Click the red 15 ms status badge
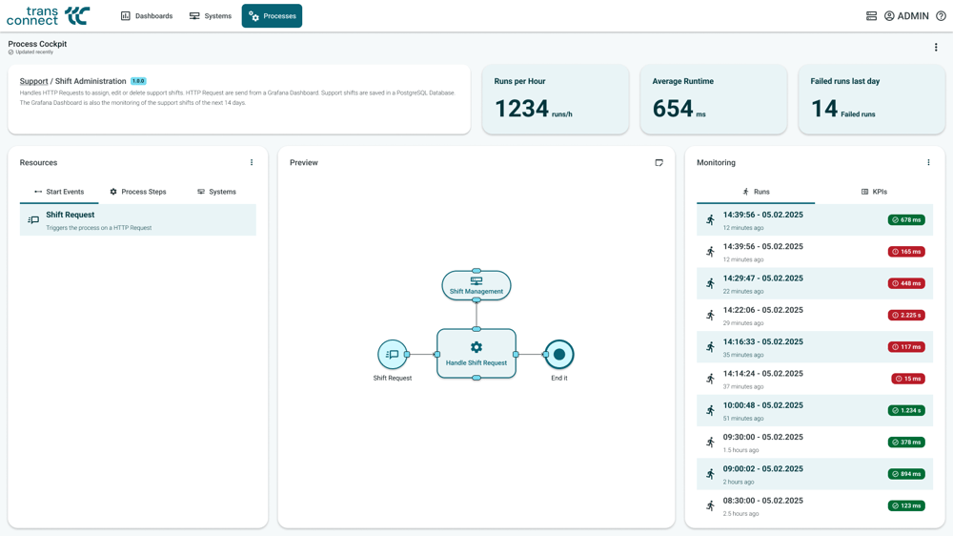Viewport: 953px width, 536px height. (x=908, y=379)
